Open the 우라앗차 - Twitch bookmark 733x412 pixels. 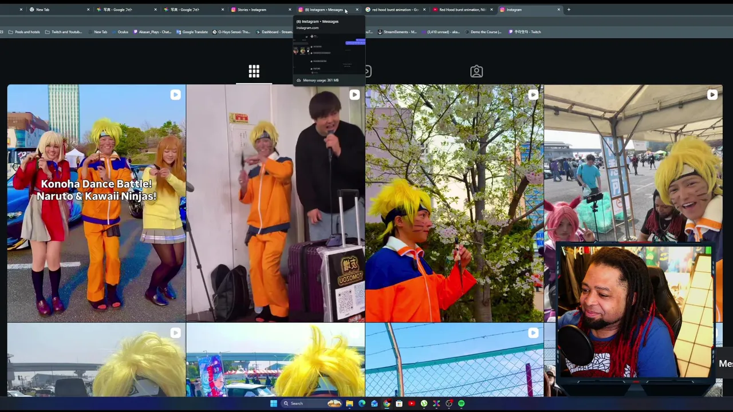[x=524, y=32]
